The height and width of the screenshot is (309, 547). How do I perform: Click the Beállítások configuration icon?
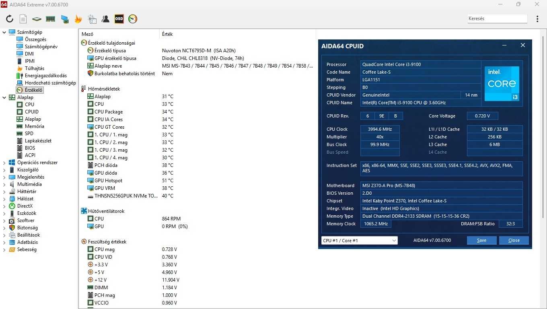(x=12, y=235)
